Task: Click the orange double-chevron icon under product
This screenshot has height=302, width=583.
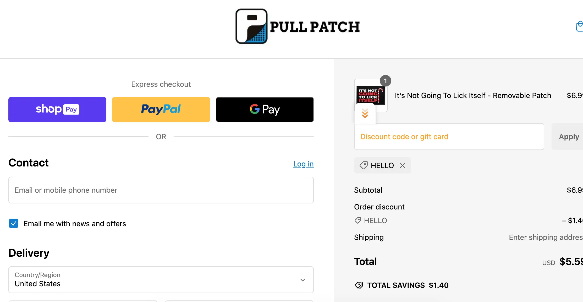Action: click(x=365, y=114)
